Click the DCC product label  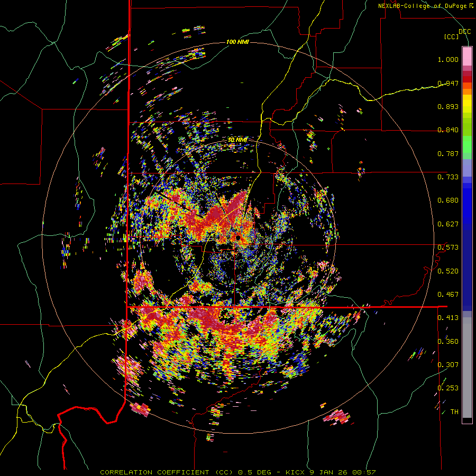pos(465,32)
